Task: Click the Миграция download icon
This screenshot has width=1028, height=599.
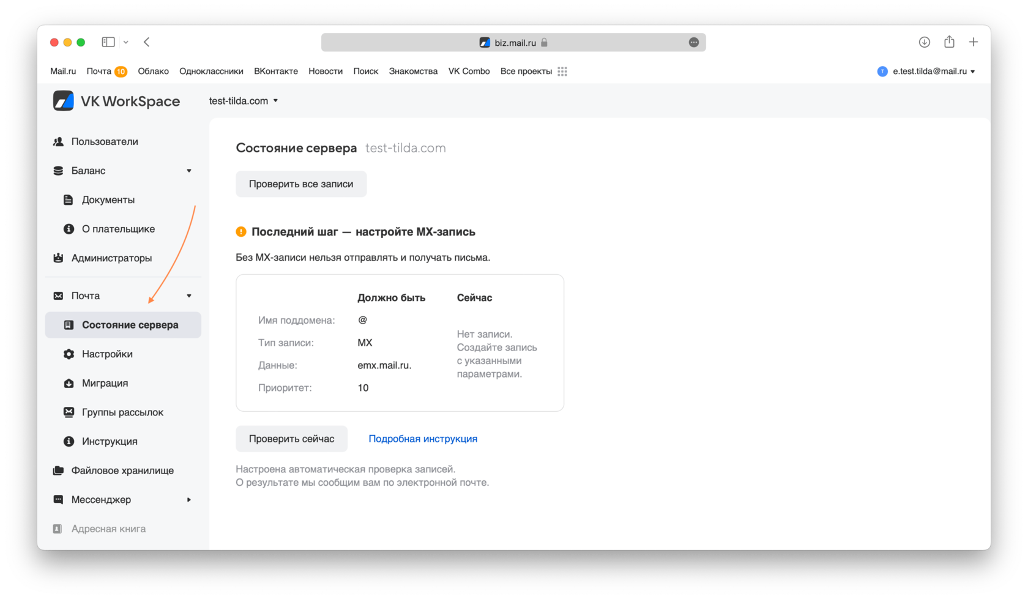Action: point(69,383)
